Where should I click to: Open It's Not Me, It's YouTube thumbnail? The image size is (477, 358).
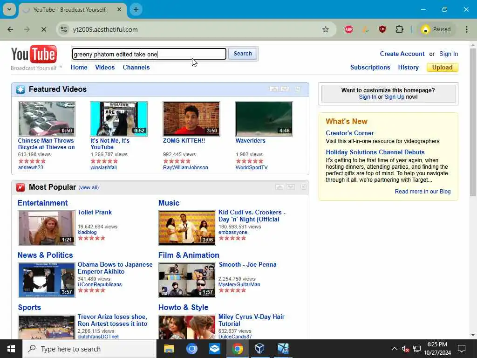pos(119,119)
